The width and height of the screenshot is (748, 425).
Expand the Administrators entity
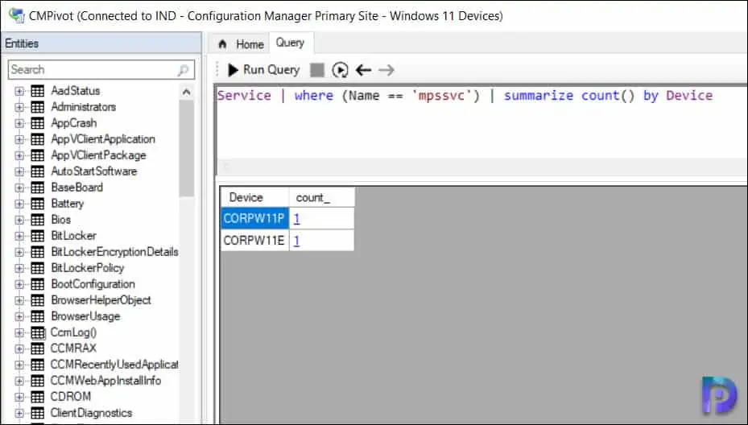[19, 107]
